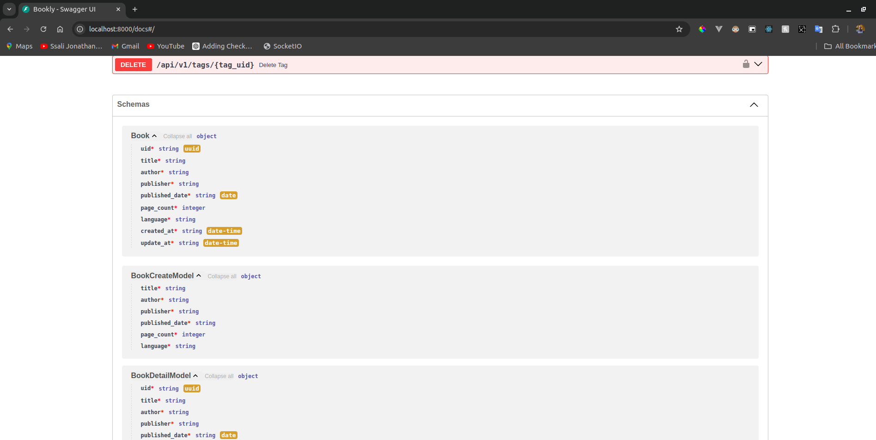Viewport: 876px width, 440px height.
Task: Open the React DevTools extension icon
Action: 769,29
